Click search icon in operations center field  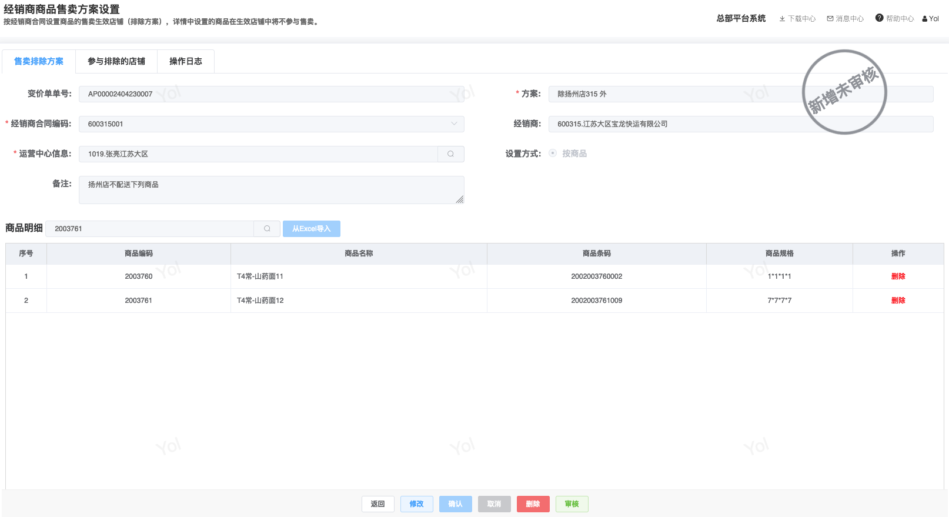[450, 154]
